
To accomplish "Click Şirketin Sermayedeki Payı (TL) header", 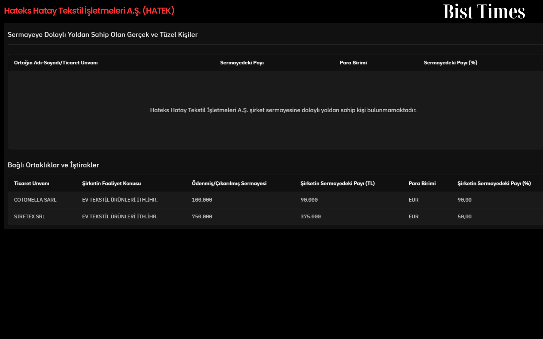I will point(337,183).
